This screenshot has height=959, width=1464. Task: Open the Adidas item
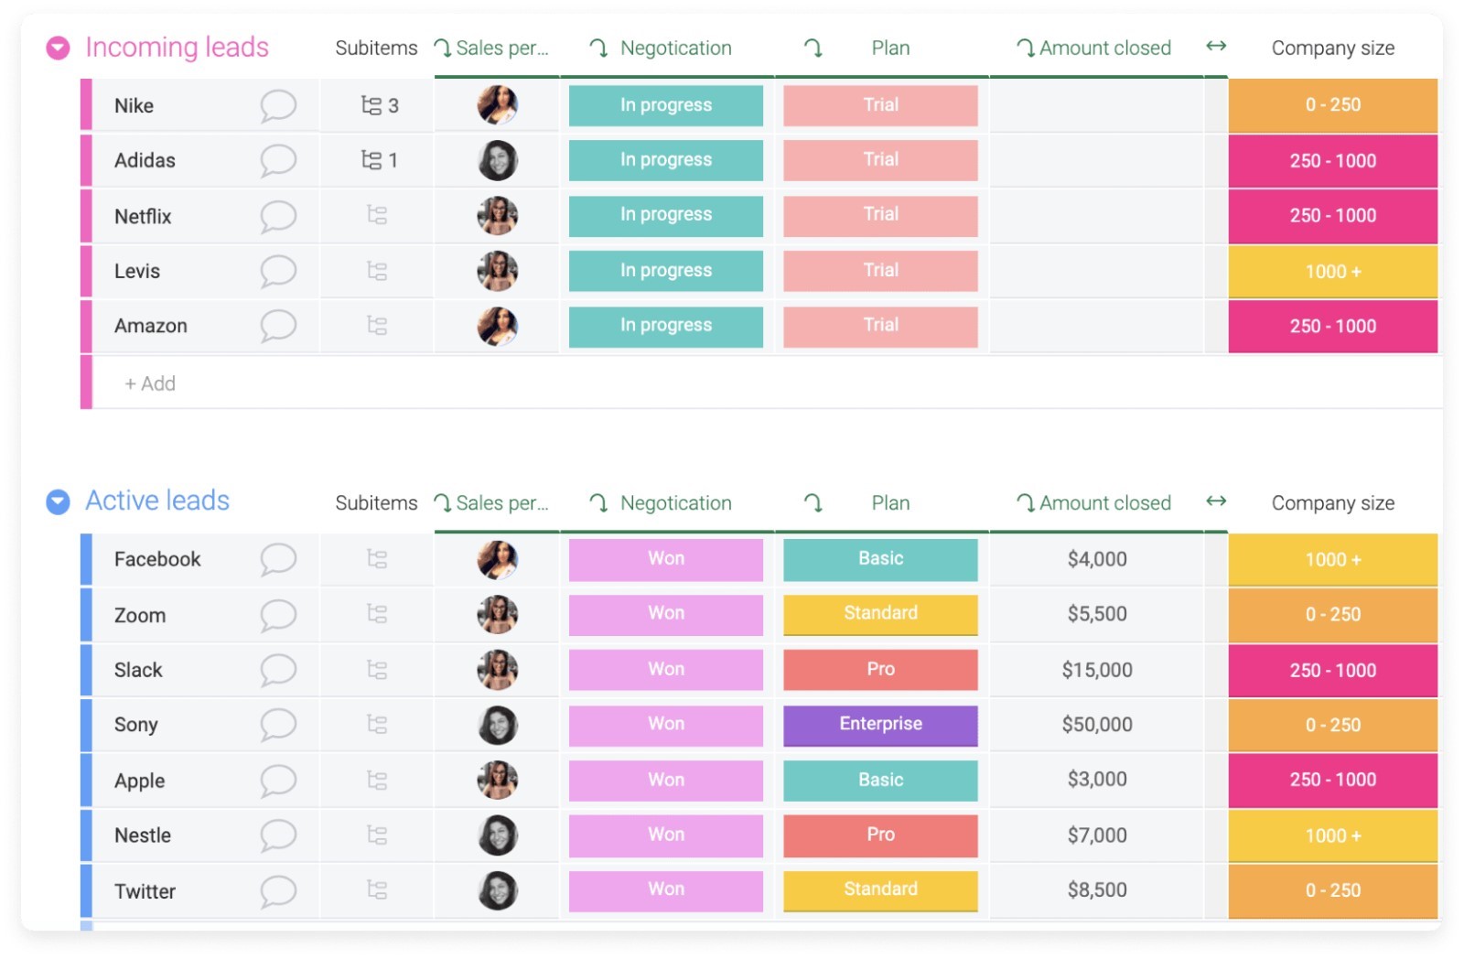click(145, 161)
